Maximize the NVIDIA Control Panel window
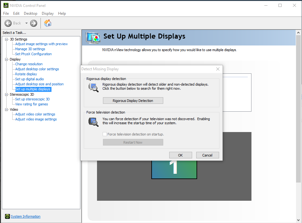Viewport: 302px width, 223px height. [280, 5]
